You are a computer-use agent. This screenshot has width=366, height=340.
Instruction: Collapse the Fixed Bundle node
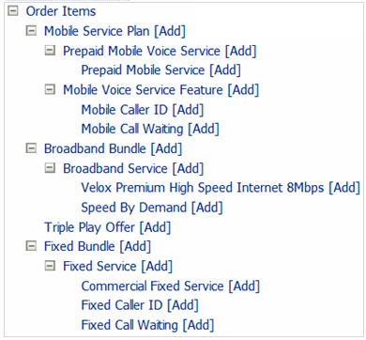point(31,246)
